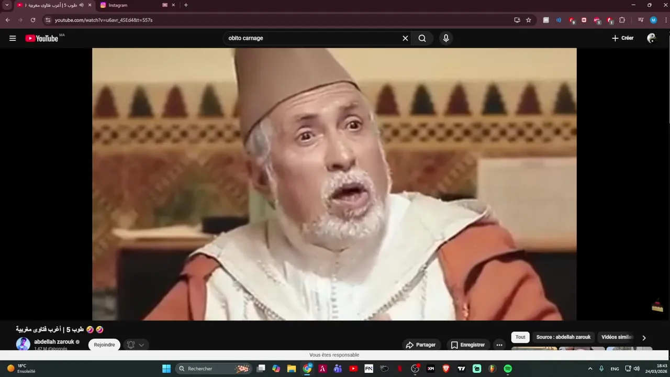The image size is (670, 377).
Task: Open the grey M extension icon
Action: pos(546,20)
